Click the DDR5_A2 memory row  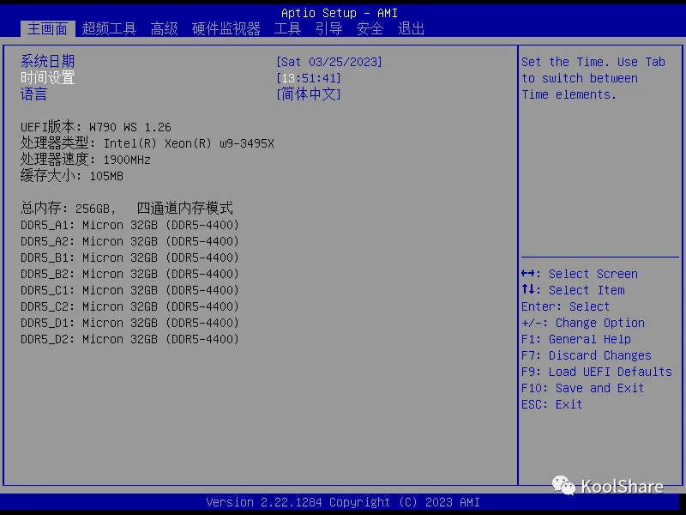click(x=130, y=241)
